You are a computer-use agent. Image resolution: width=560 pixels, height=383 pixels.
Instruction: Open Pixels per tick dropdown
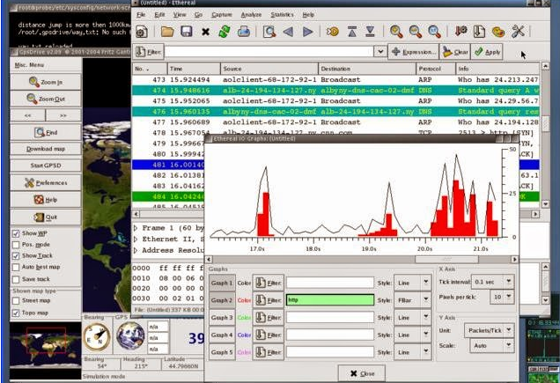point(503,297)
